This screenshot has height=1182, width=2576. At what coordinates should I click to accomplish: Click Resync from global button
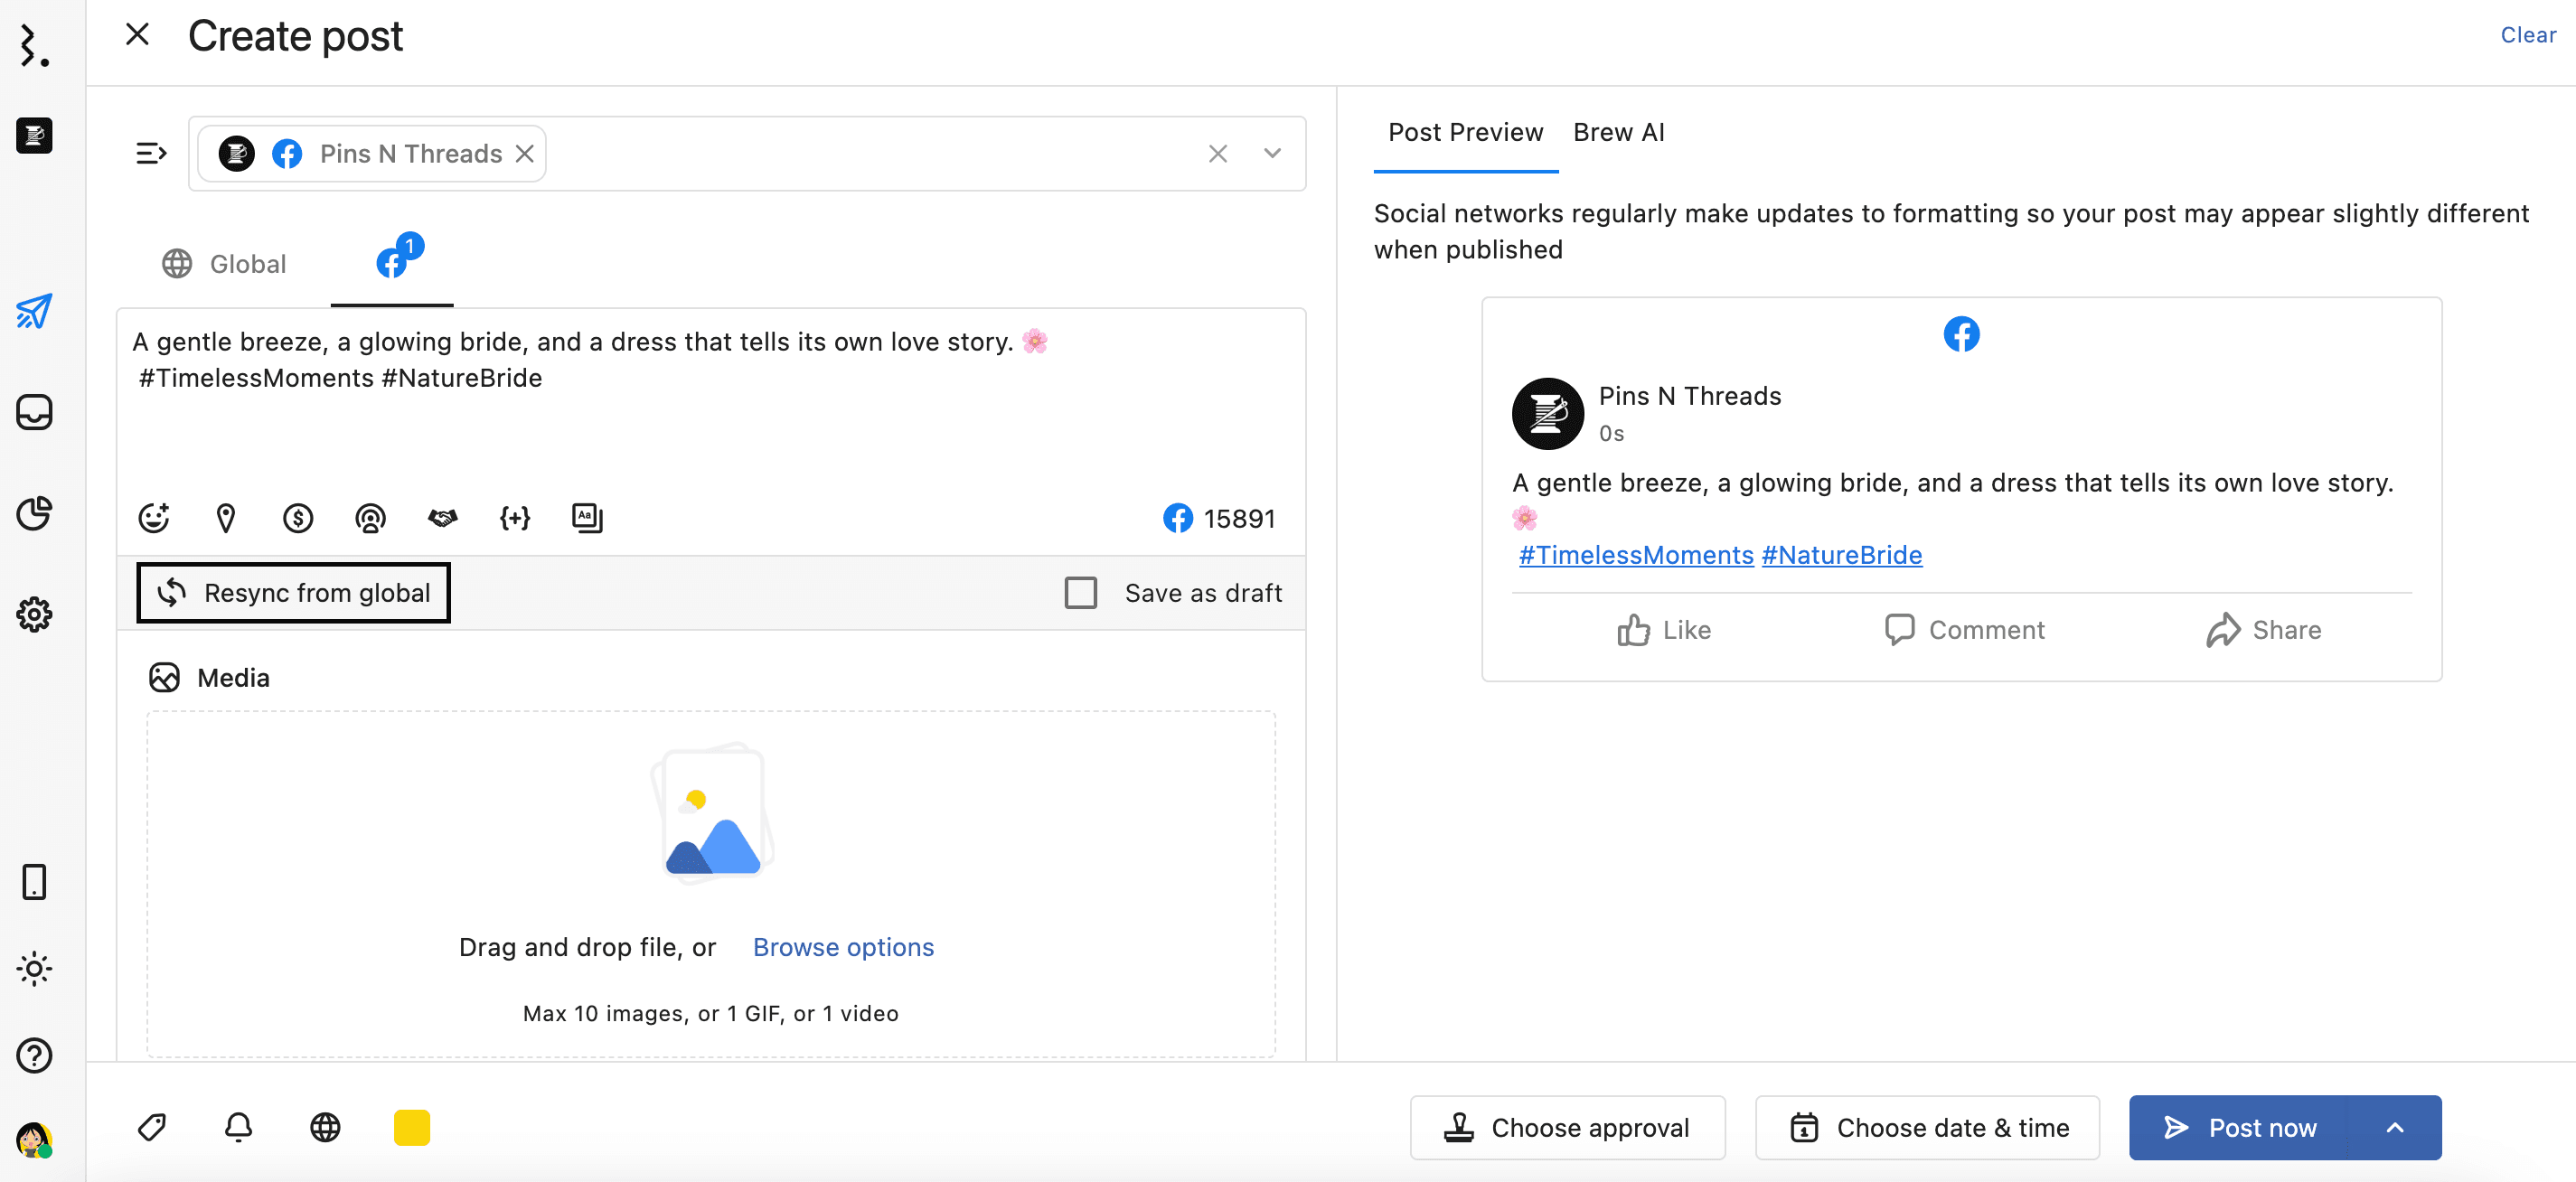click(x=293, y=593)
